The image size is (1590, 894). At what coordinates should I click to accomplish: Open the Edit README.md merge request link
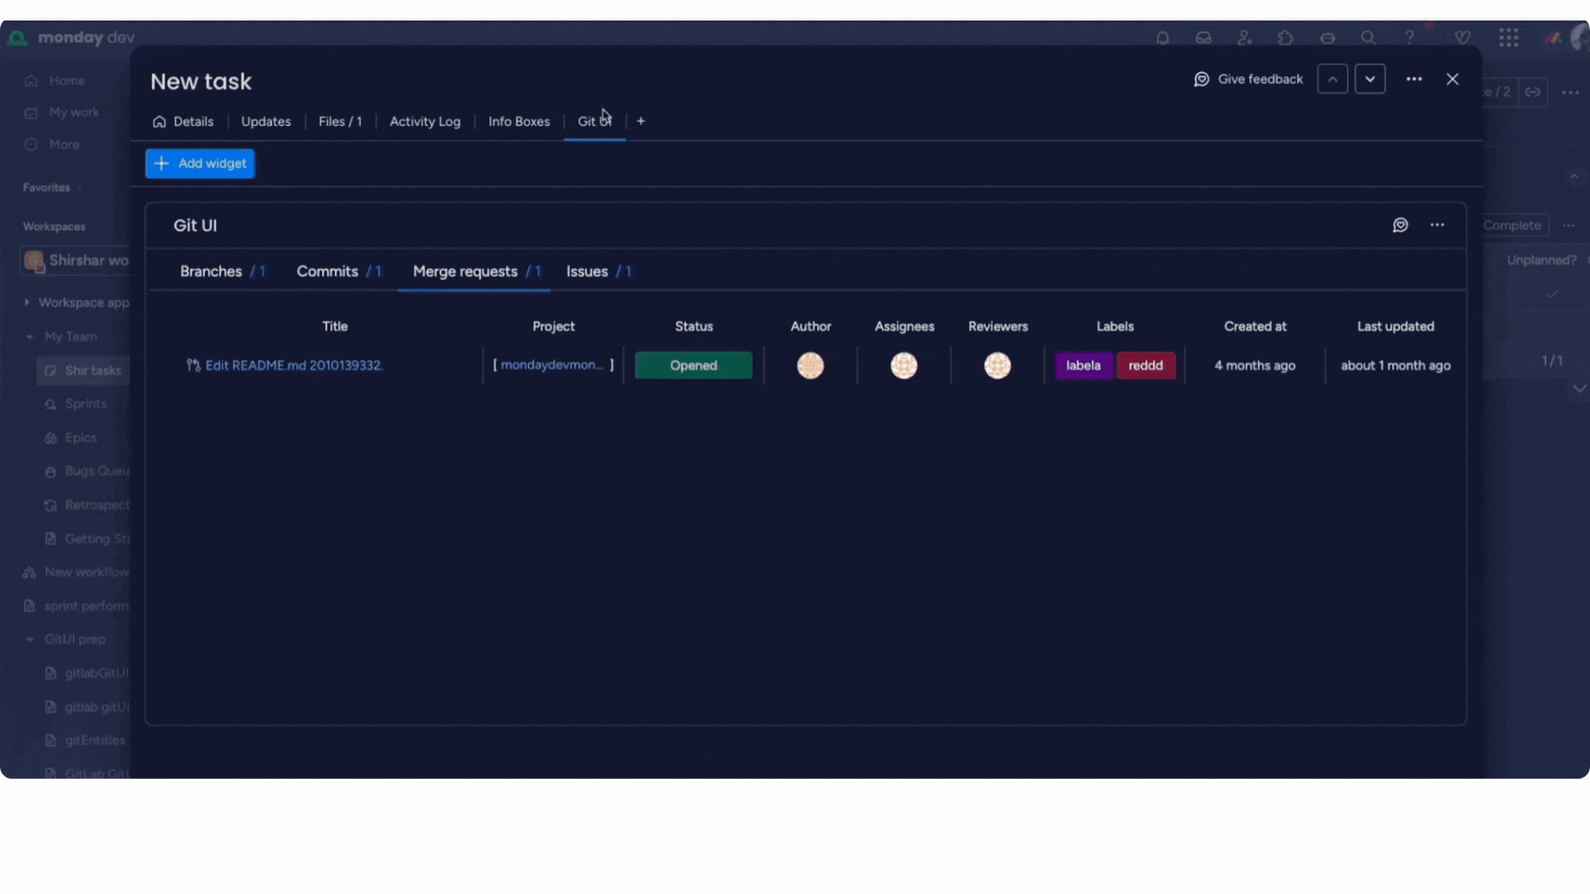coord(294,366)
